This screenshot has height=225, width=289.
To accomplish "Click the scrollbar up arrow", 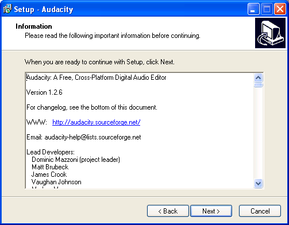I will pos(259,77).
